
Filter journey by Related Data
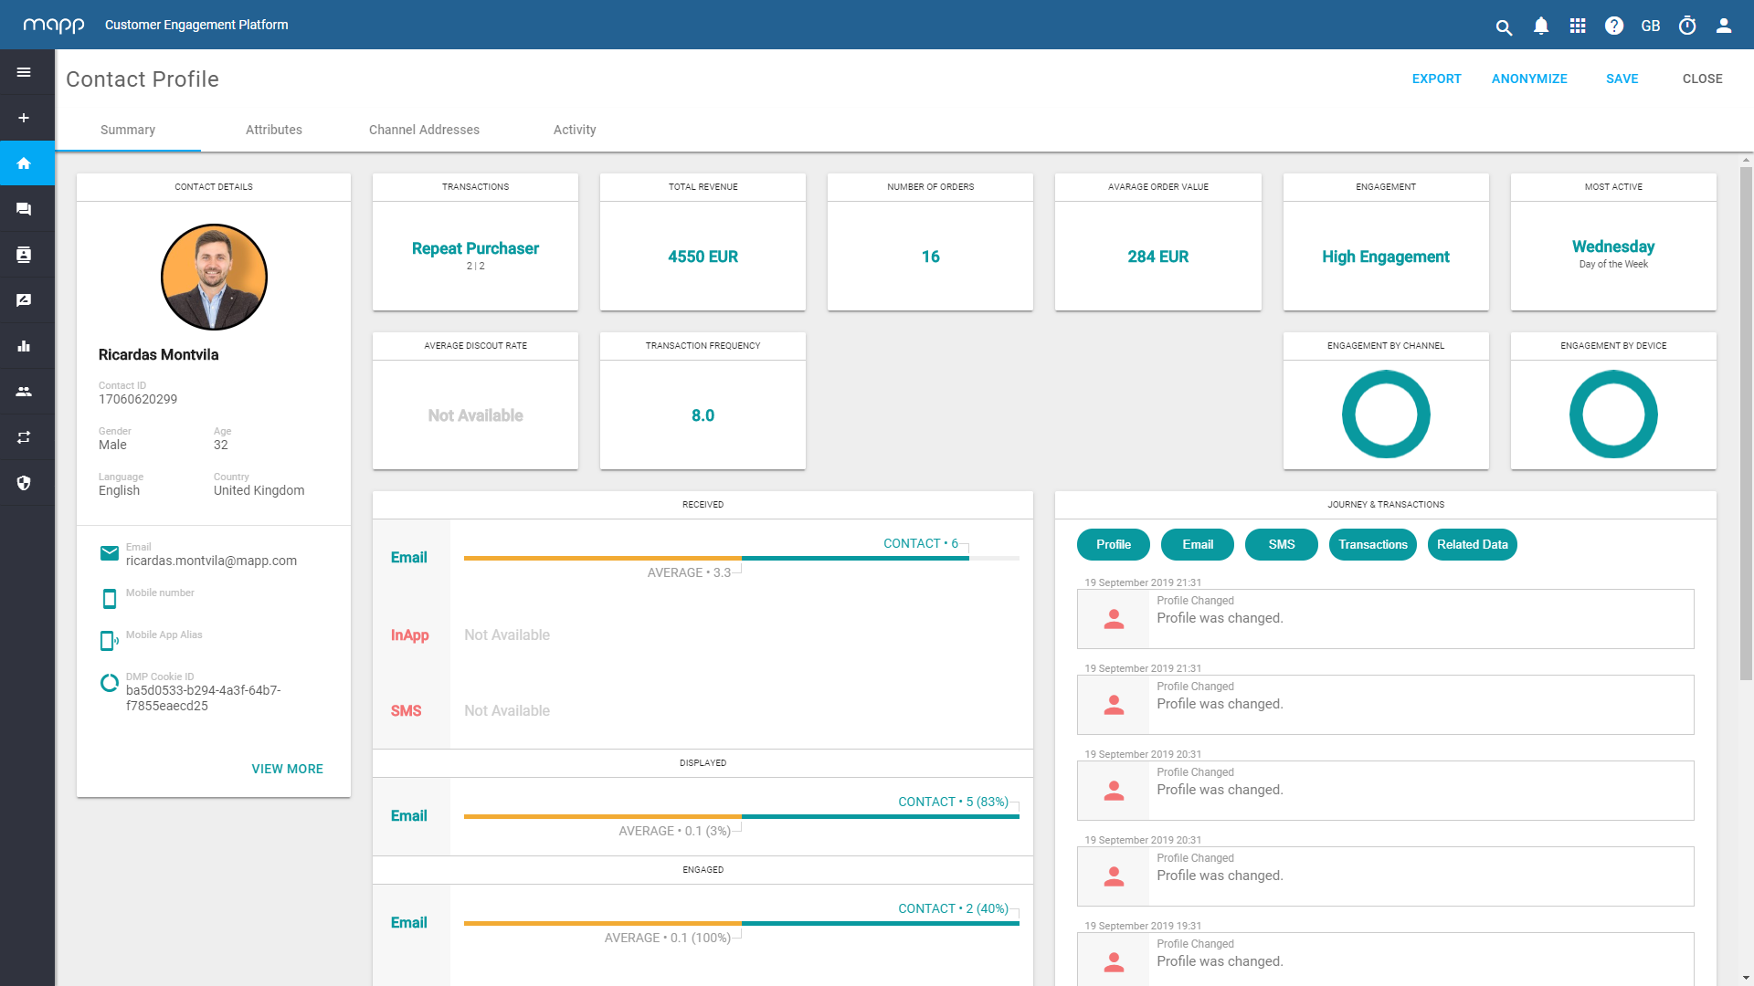[1473, 544]
